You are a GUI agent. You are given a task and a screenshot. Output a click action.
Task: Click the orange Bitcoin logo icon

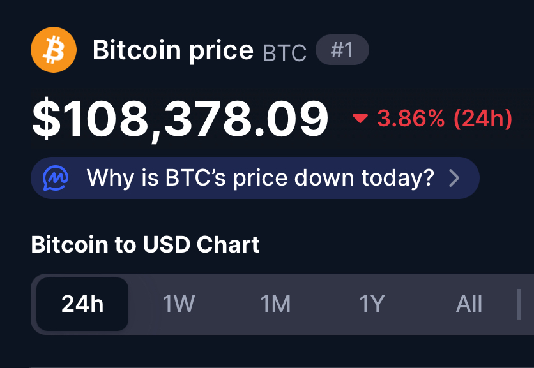point(54,49)
